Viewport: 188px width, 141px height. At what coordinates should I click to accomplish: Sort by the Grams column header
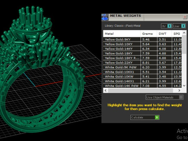click(149, 34)
